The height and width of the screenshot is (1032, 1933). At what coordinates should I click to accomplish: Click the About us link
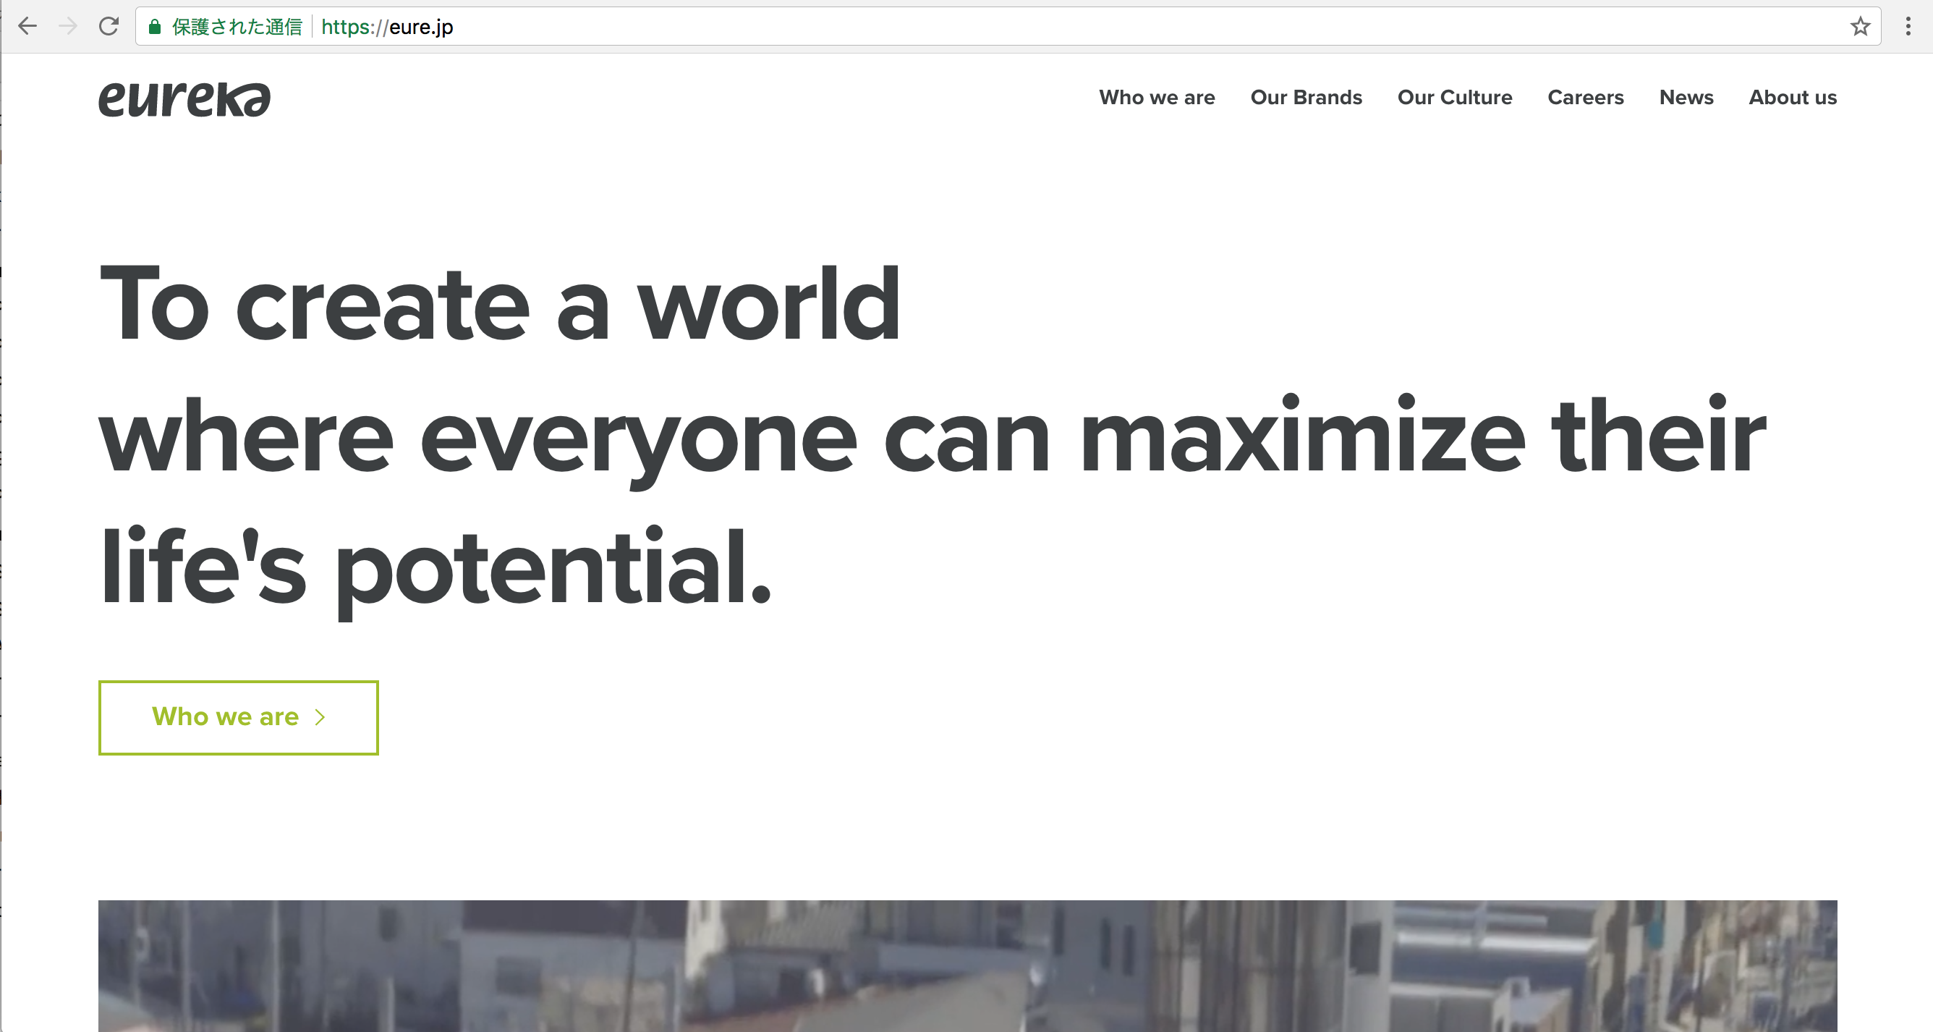[1793, 97]
